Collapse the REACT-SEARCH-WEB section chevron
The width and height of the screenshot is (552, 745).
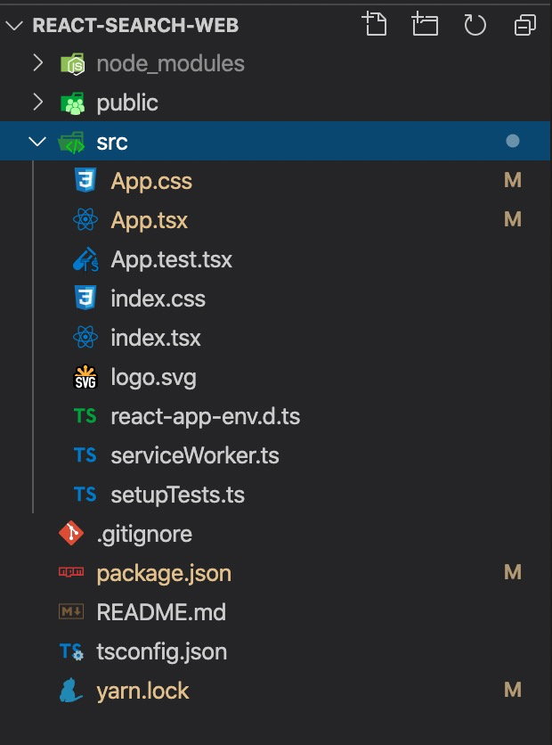(14, 25)
